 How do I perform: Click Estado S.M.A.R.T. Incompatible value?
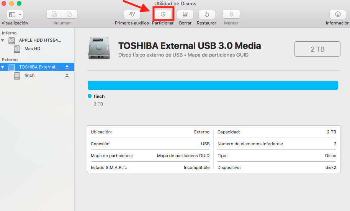(197, 167)
